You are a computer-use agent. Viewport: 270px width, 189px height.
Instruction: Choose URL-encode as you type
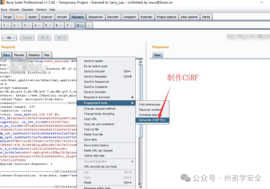point(106,166)
